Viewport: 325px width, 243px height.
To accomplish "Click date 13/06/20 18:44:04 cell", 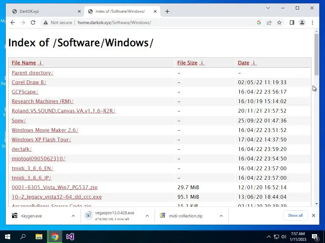I will click(262, 197).
